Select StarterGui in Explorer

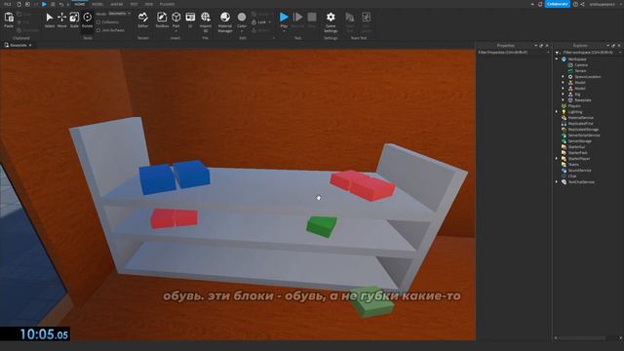pos(576,147)
